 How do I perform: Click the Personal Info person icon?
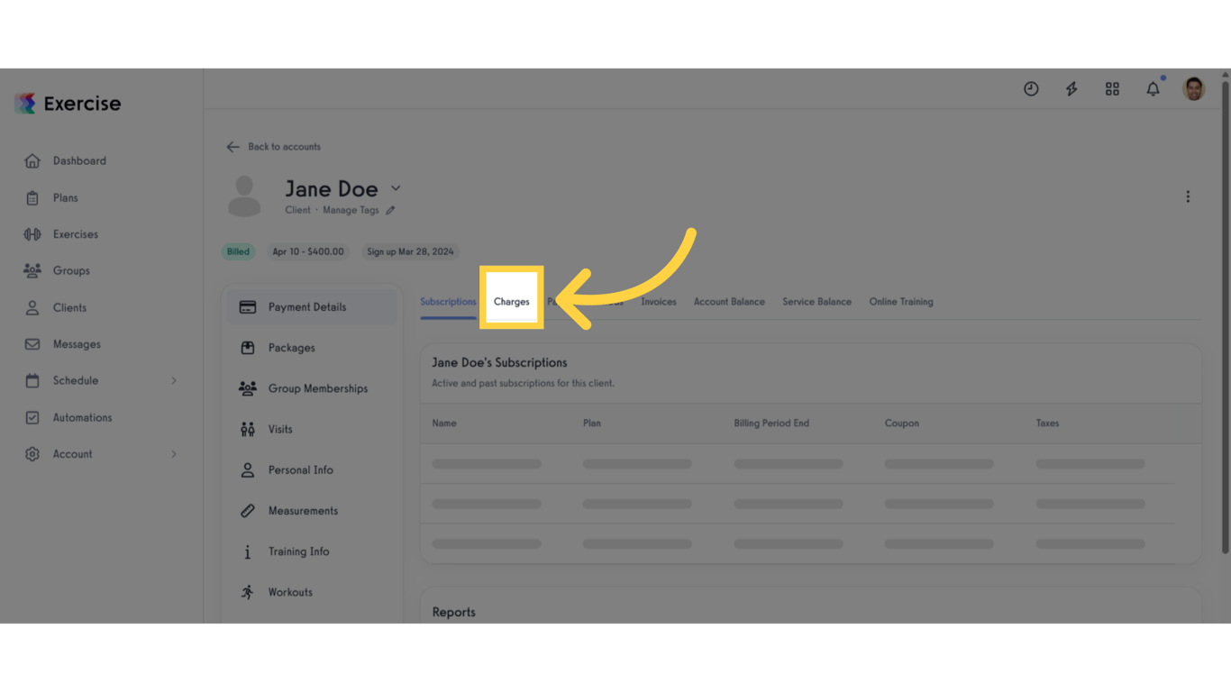(248, 470)
